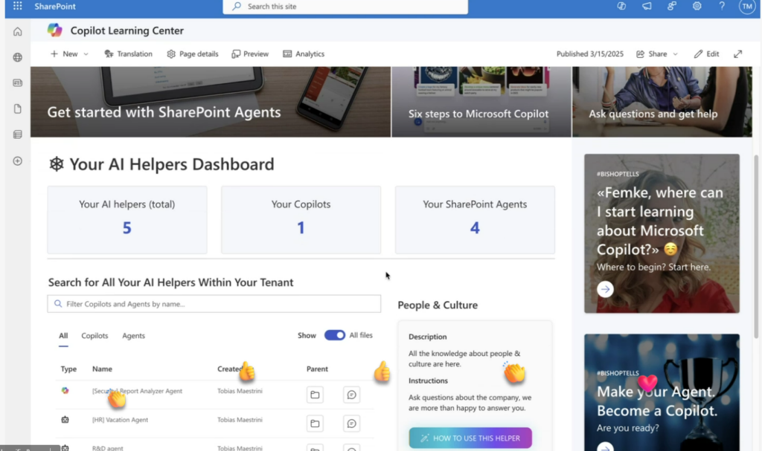The width and height of the screenshot is (762, 451).
Task: Switch to the All tab
Action: [63, 335]
